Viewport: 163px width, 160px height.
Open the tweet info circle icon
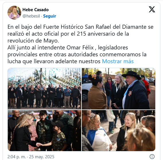[152, 157]
